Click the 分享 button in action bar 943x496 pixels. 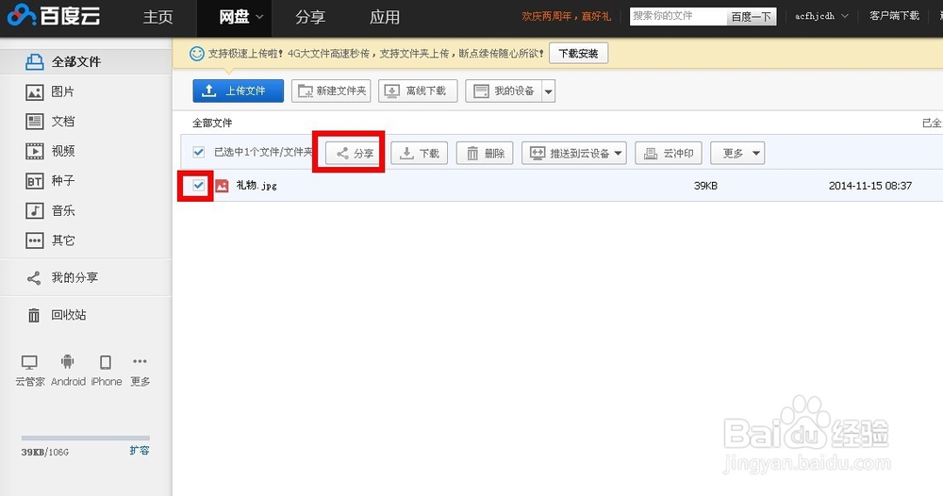pos(355,154)
